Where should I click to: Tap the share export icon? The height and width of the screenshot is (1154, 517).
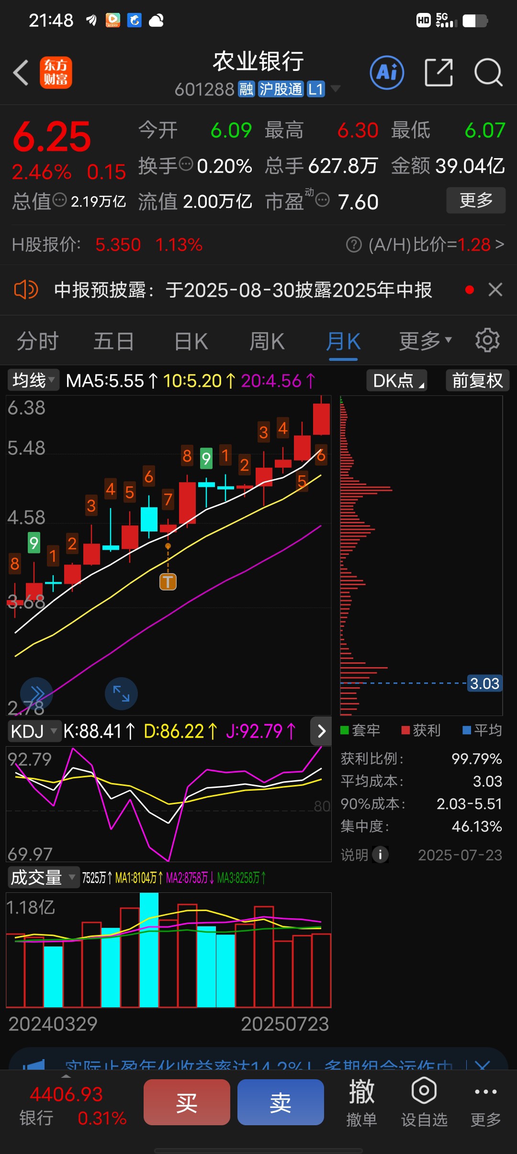click(x=438, y=73)
